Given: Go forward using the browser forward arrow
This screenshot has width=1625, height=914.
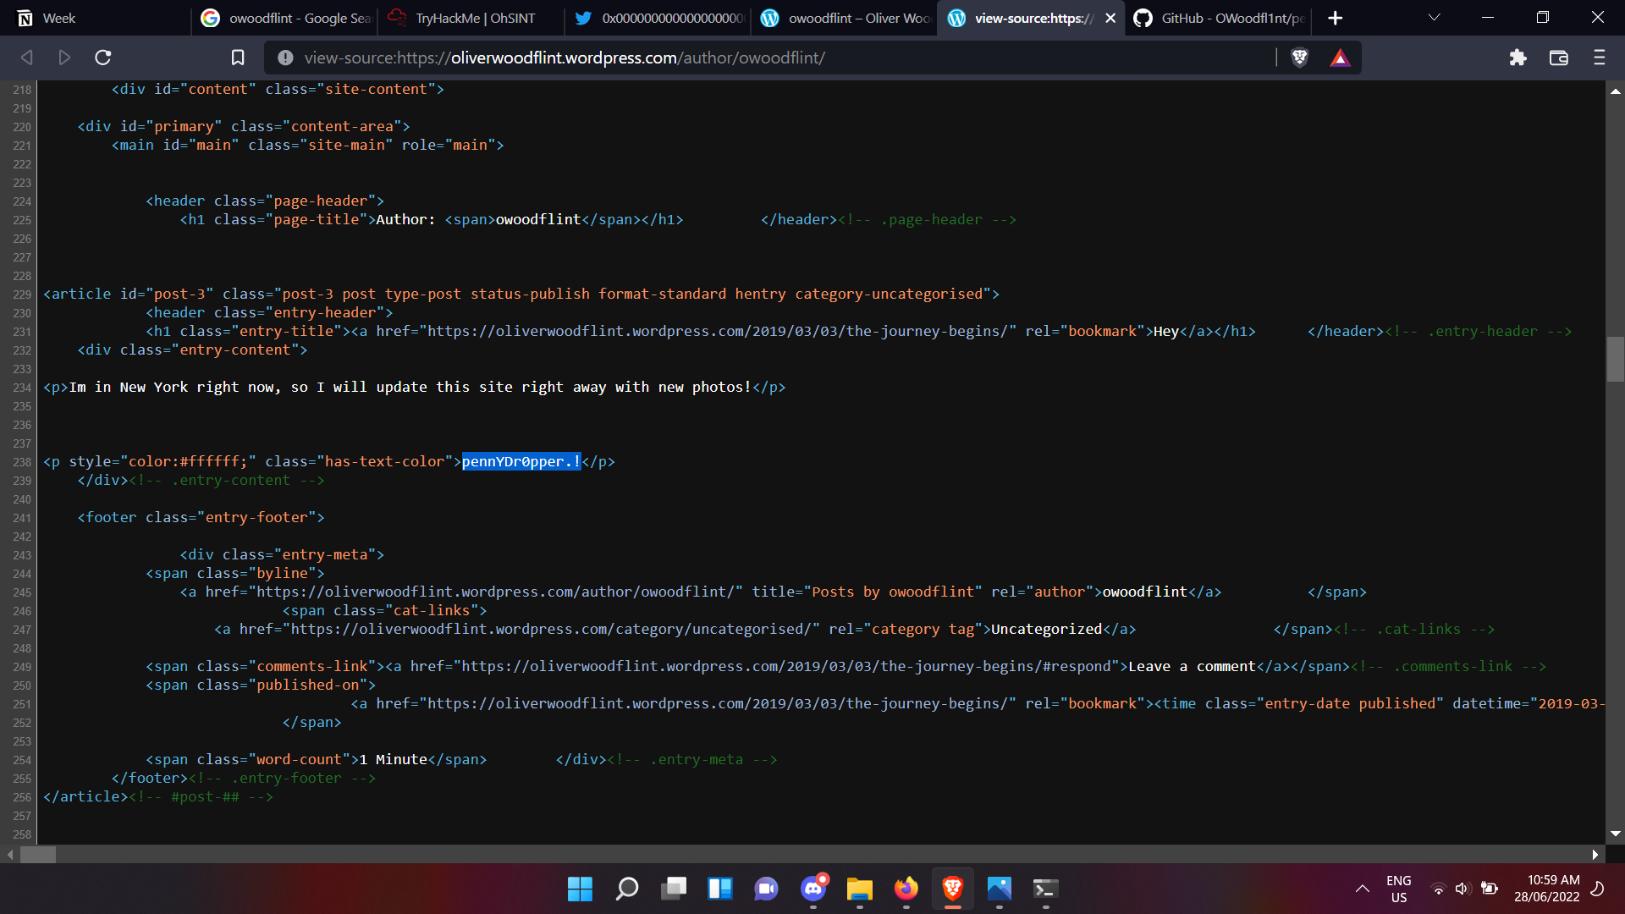Looking at the screenshot, I should 64,58.
